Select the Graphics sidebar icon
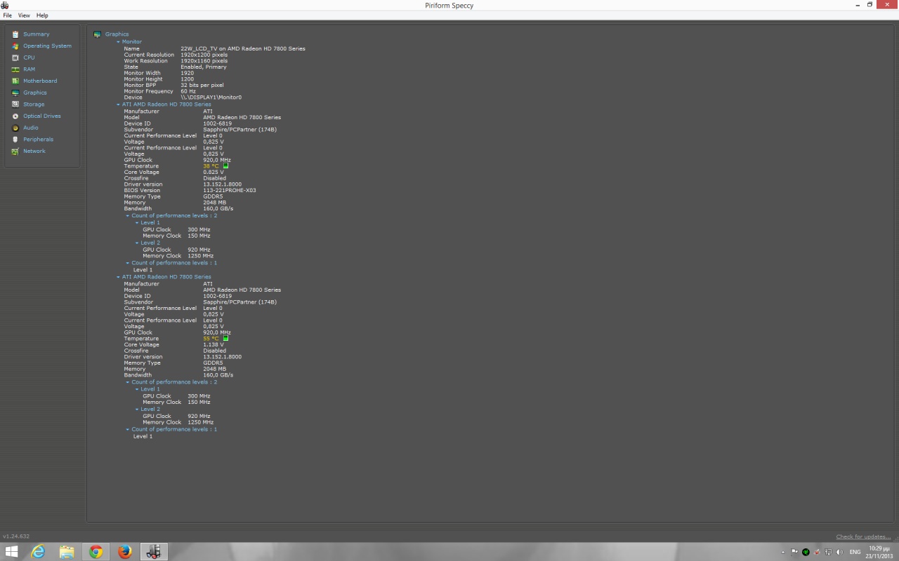Screen dimensions: 899x561 coord(15,93)
